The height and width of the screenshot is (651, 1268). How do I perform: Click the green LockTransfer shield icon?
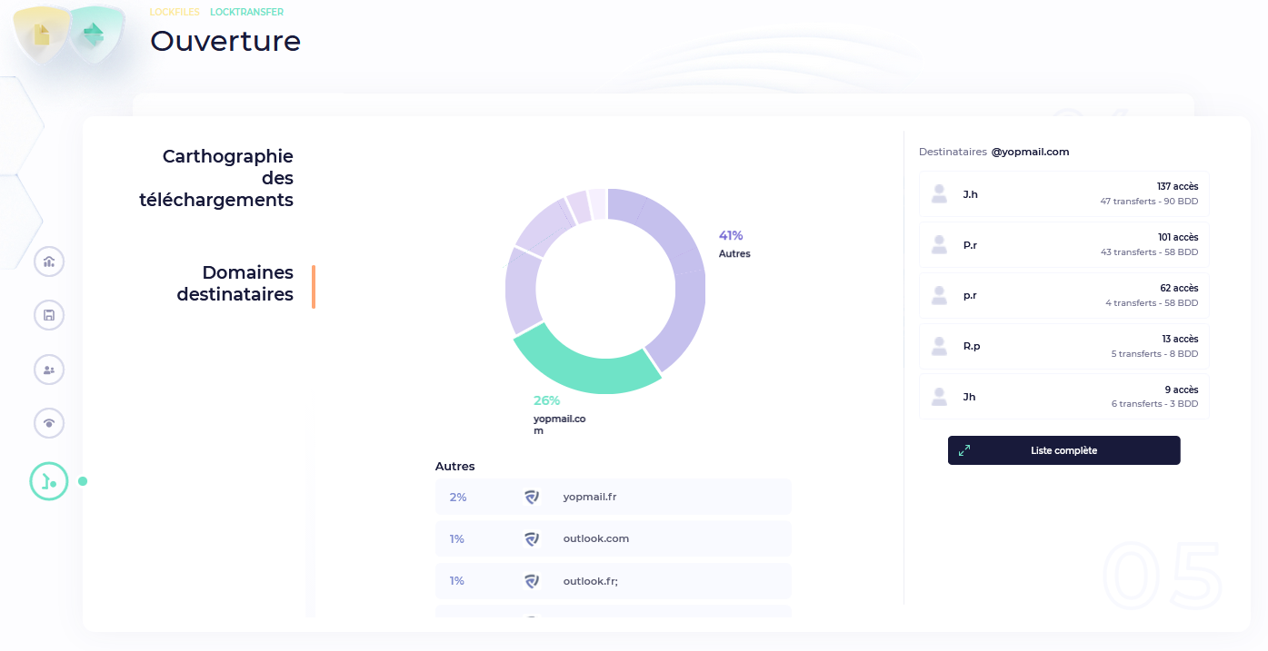94,35
